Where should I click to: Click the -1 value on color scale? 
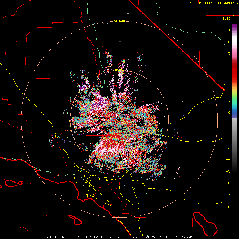[228, 124]
